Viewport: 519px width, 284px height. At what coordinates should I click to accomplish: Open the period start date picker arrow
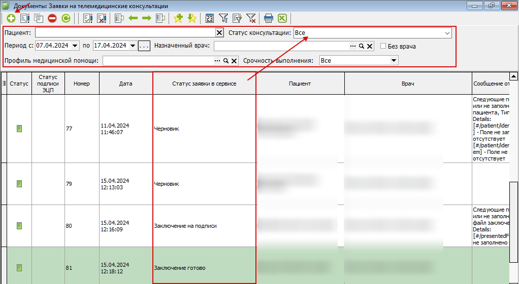(x=76, y=46)
